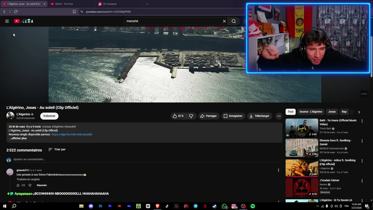Open Illustrator from the taskbar
Image resolution: width=373 pixels, height=210 pixels.
click(x=119, y=206)
